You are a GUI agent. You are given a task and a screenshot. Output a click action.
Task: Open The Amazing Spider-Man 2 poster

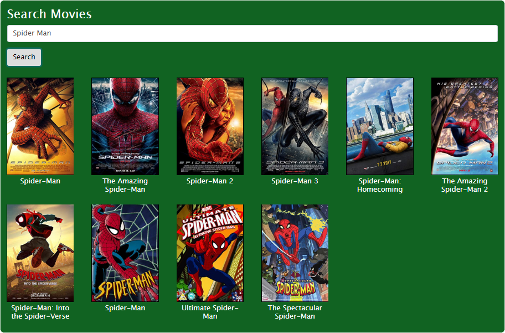tap(465, 126)
